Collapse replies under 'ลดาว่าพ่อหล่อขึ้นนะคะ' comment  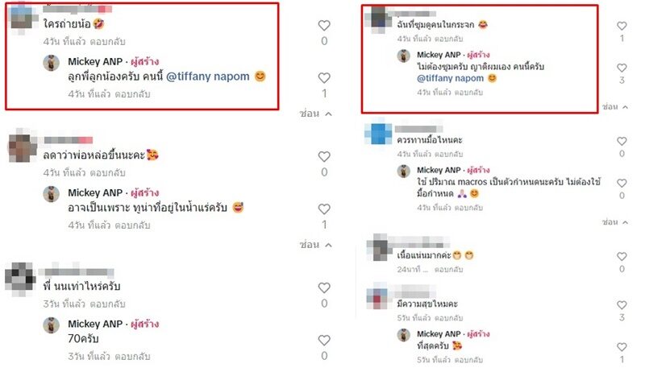tap(315, 245)
